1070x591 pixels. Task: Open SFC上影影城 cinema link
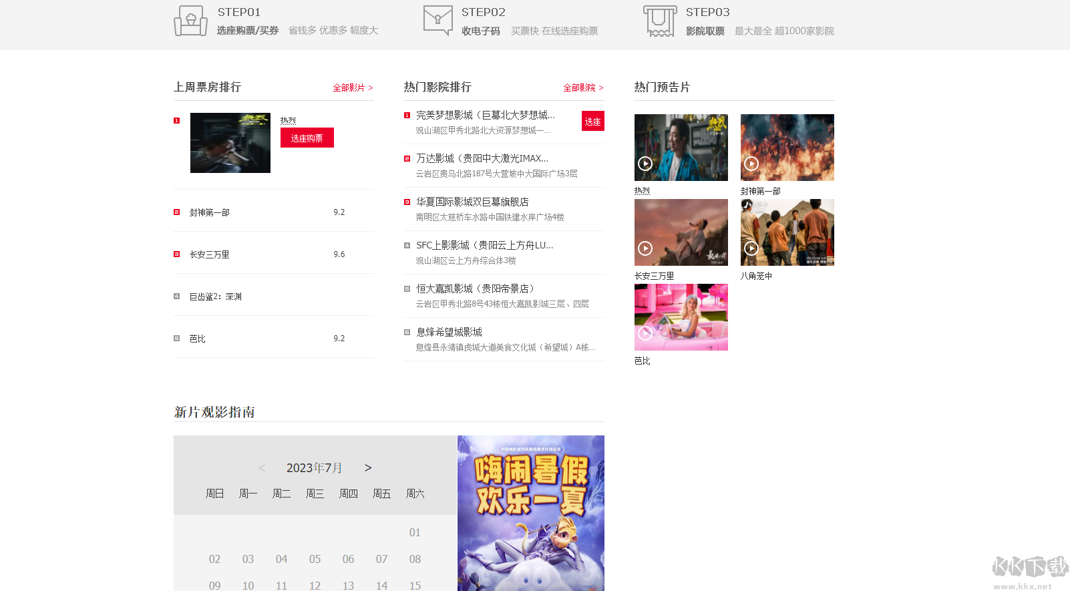click(485, 245)
